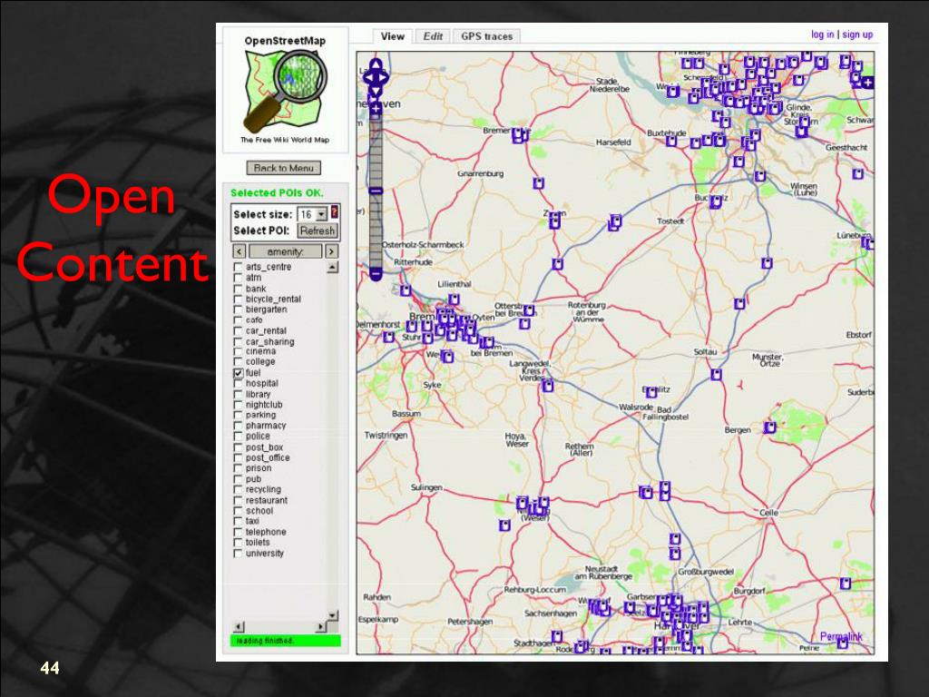Select the fuel marker near Geesthacht
The height and width of the screenshot is (697, 929).
(x=858, y=173)
